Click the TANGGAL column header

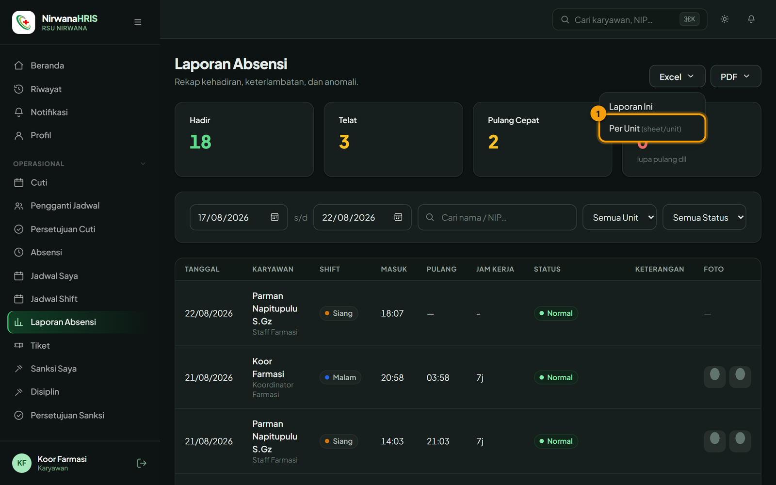coord(202,269)
